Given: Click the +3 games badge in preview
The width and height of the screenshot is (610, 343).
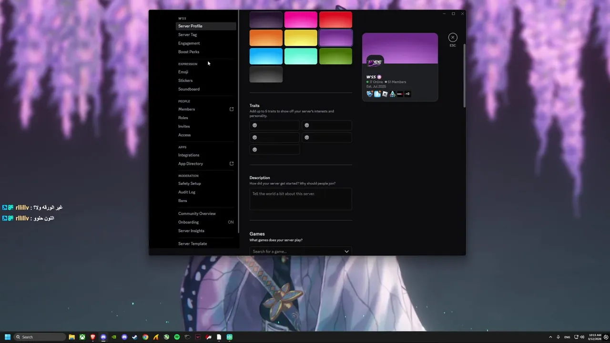Looking at the screenshot, I should [x=407, y=94].
